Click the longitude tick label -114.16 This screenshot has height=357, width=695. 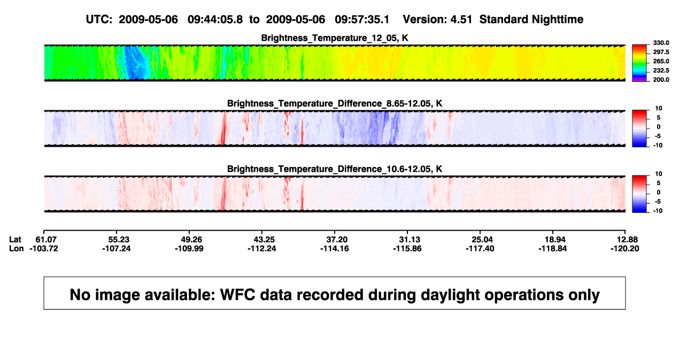[x=335, y=248]
